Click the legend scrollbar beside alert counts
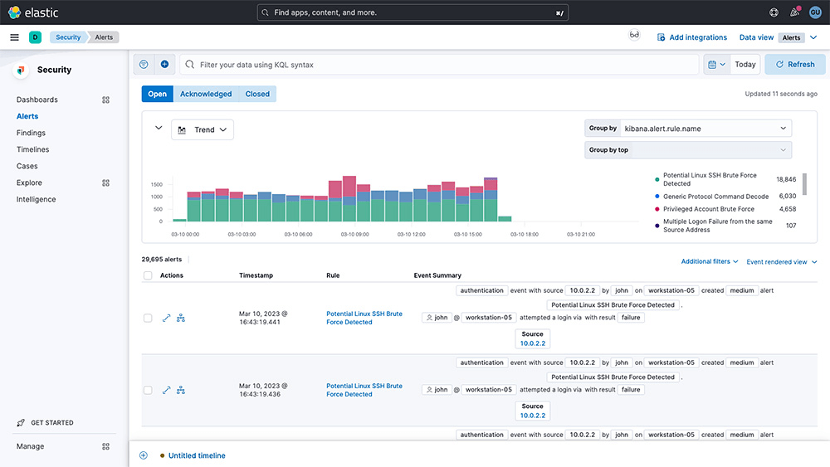This screenshot has height=467, width=830. pos(805,184)
